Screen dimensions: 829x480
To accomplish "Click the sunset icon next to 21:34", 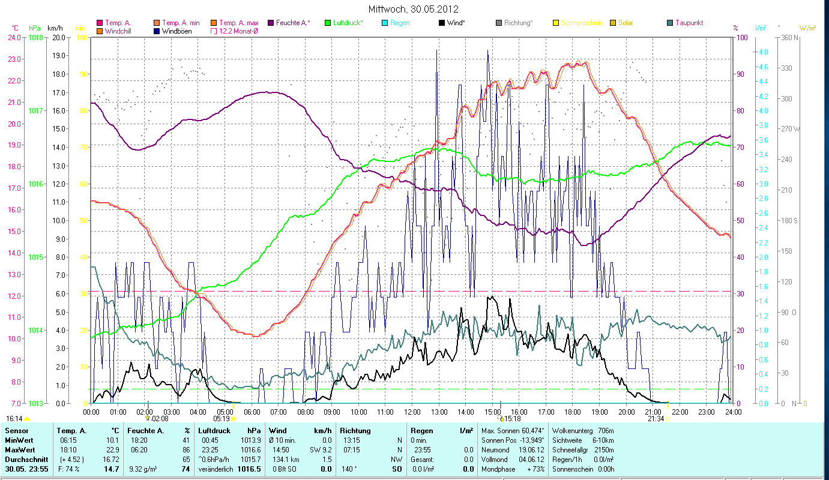I will 668,418.
